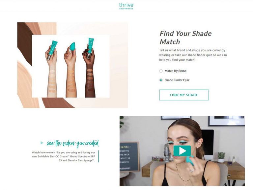Play the makeup tutorial video
Image resolution: width=253 pixels, height=190 pixels.
coord(182,151)
